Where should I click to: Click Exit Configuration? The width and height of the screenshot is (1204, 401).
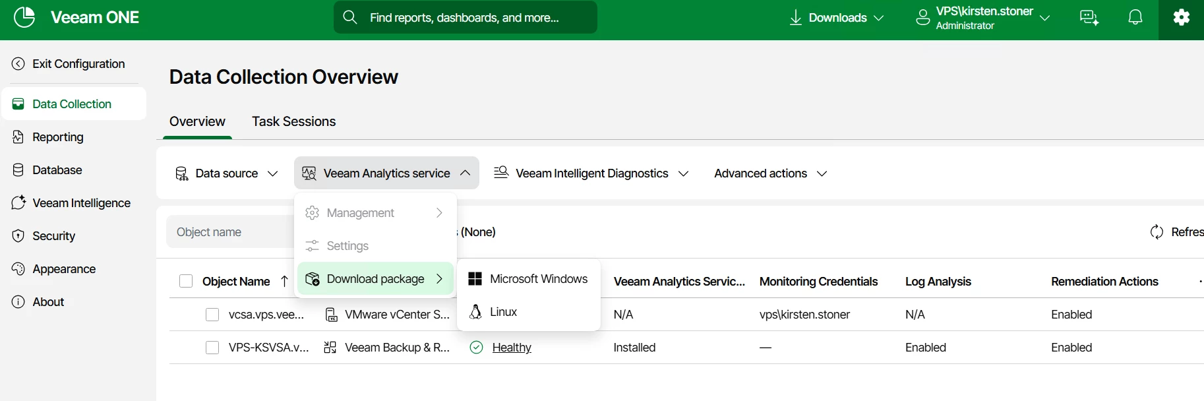(x=74, y=64)
